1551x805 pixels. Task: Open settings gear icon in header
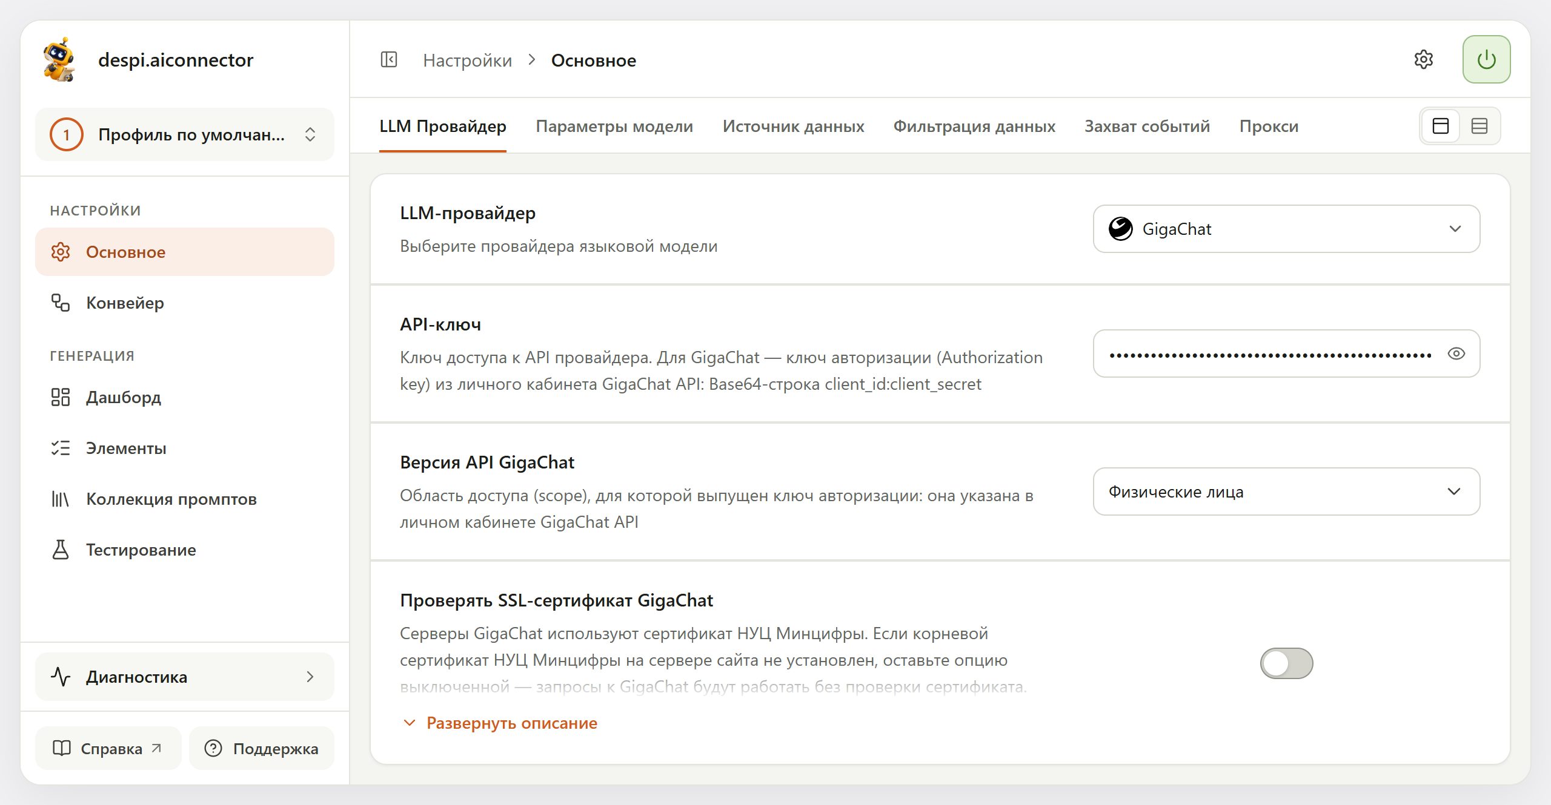click(x=1423, y=59)
